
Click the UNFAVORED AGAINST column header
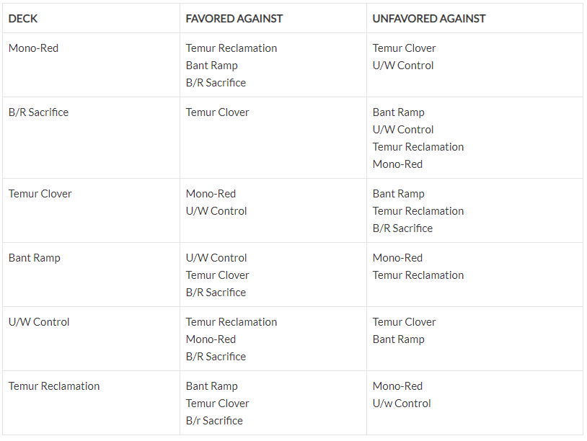[429, 19]
